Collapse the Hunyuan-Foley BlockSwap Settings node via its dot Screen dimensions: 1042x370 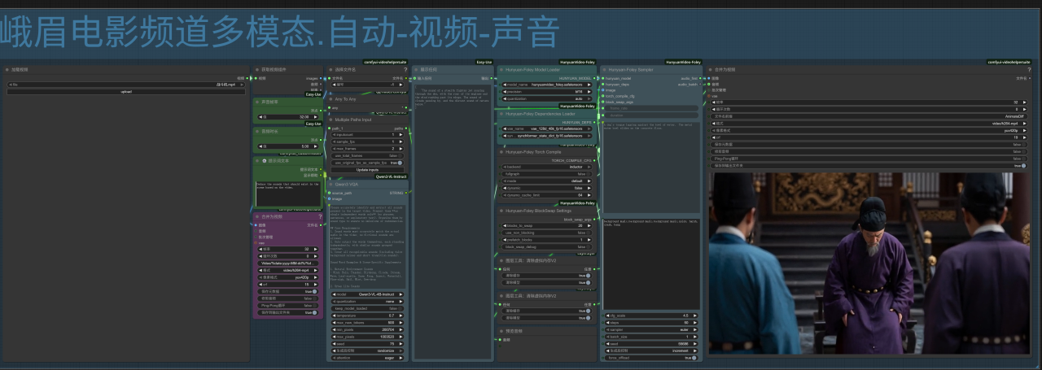(x=501, y=211)
